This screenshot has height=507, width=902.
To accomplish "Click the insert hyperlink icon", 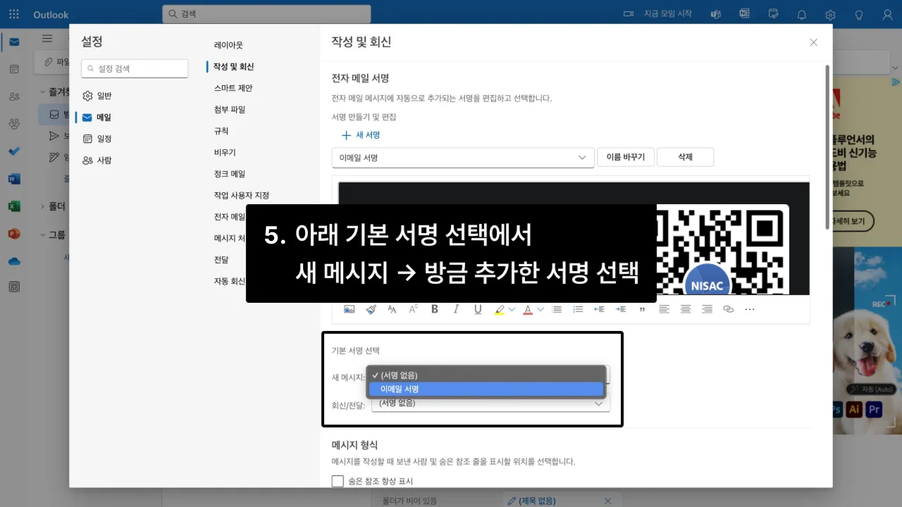I will 728,309.
